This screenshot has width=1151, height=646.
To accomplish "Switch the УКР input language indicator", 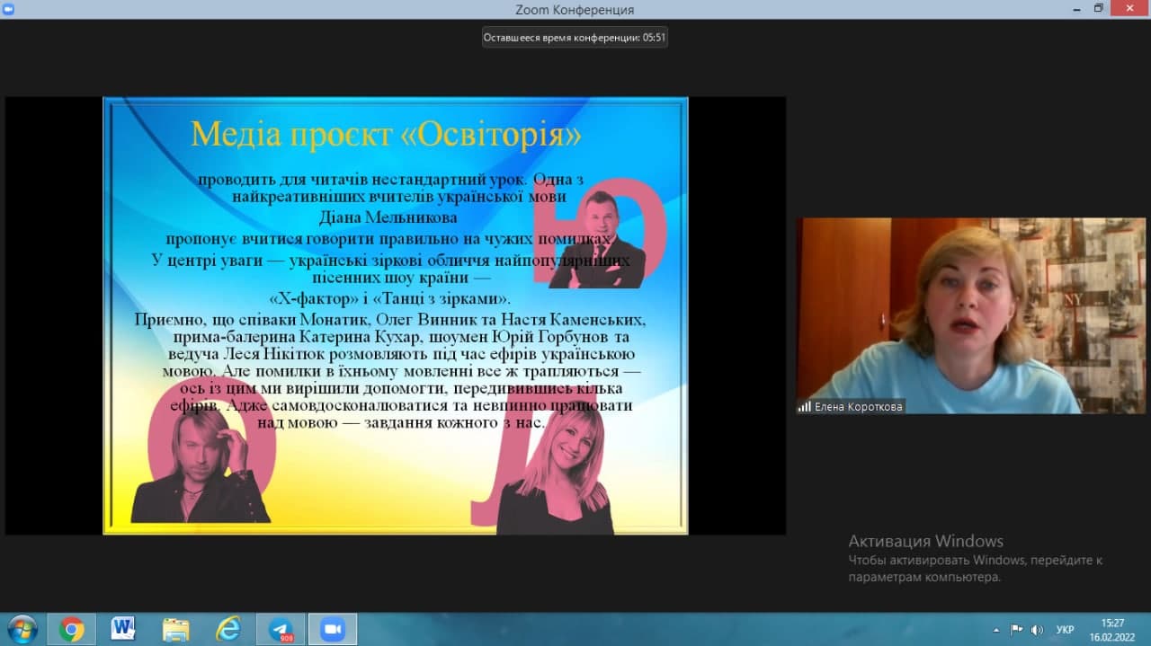I will pyautogui.click(x=1065, y=630).
